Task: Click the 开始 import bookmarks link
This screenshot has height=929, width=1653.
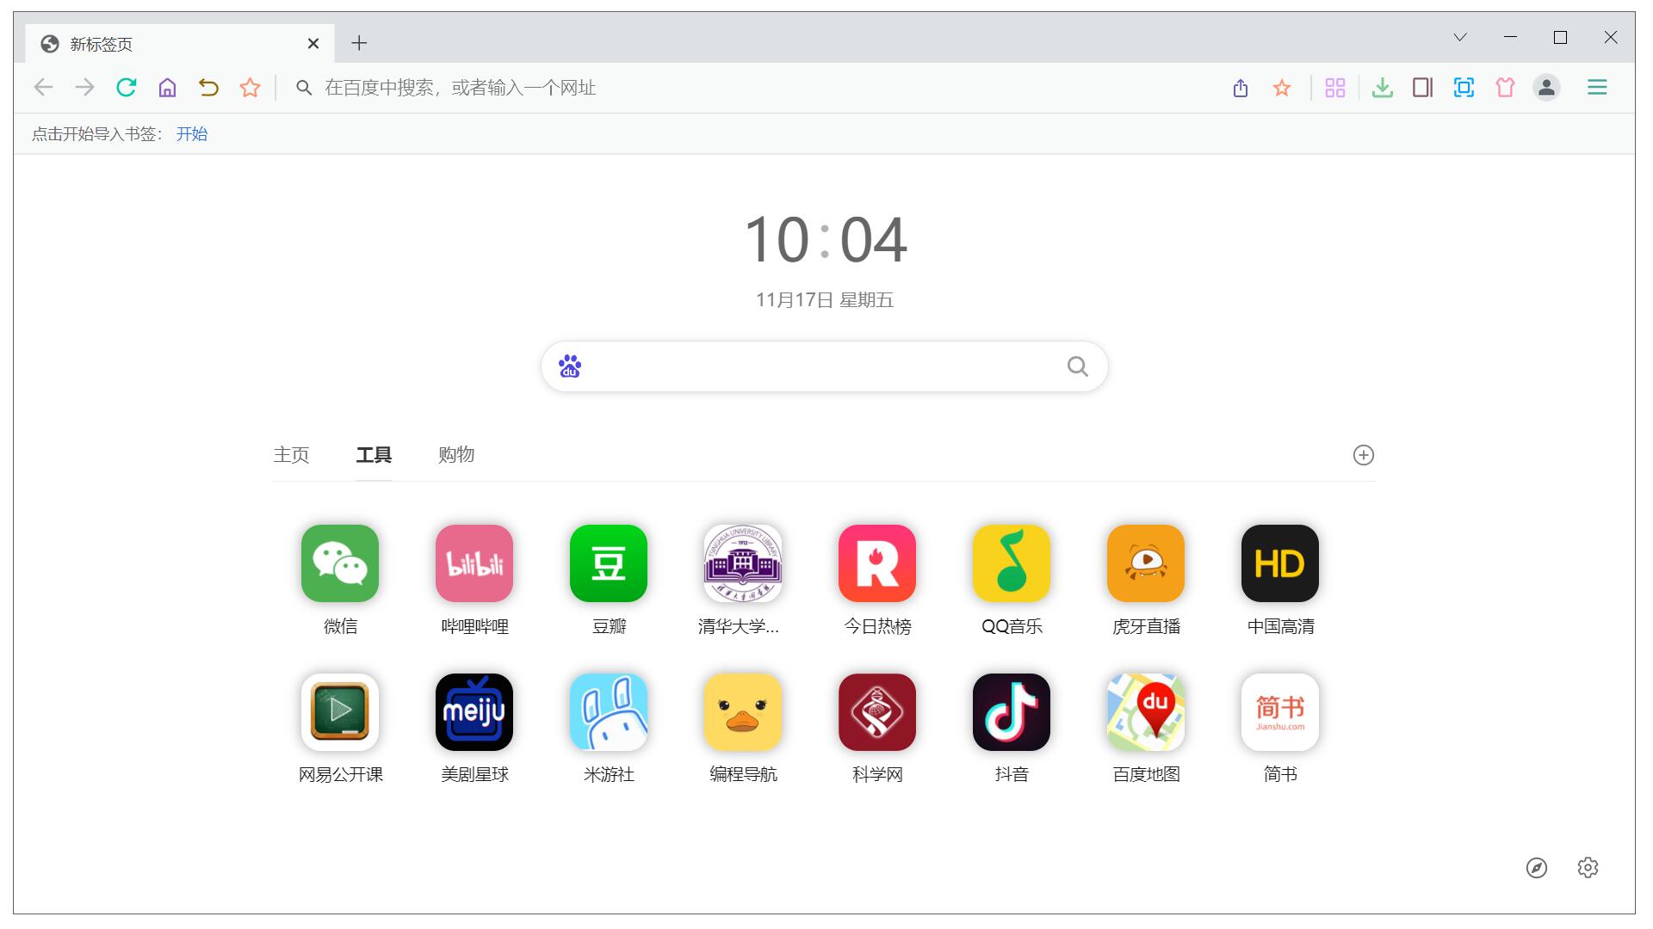Action: click(x=191, y=134)
